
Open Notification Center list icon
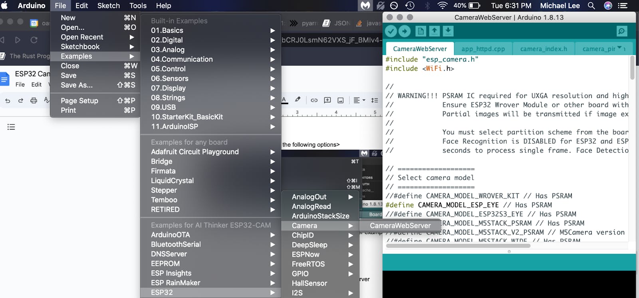[x=623, y=6]
